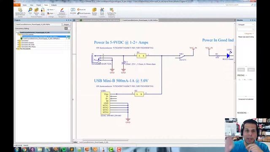Click the horizontal scrollbar under schematic
The width and height of the screenshot is (270, 152).
105,140
